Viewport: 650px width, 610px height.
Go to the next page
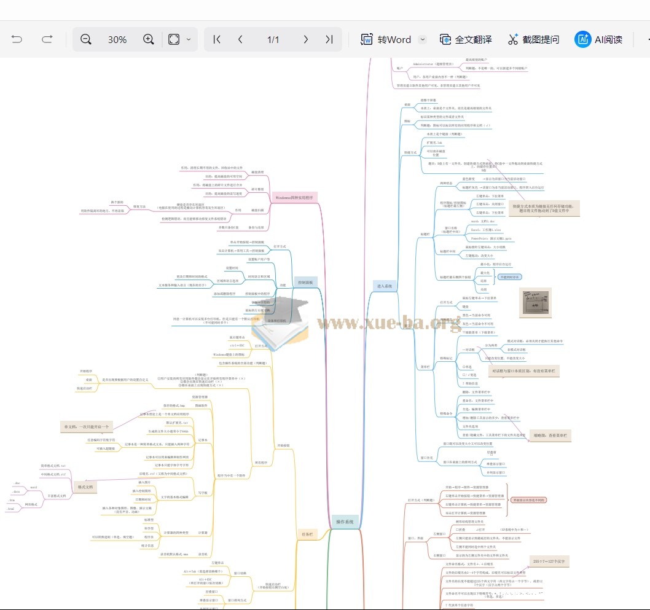tap(305, 39)
